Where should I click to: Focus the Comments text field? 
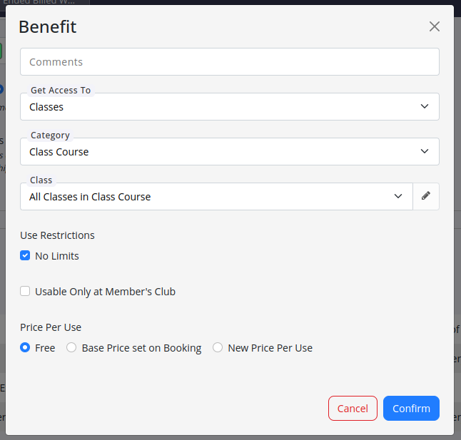point(229,62)
